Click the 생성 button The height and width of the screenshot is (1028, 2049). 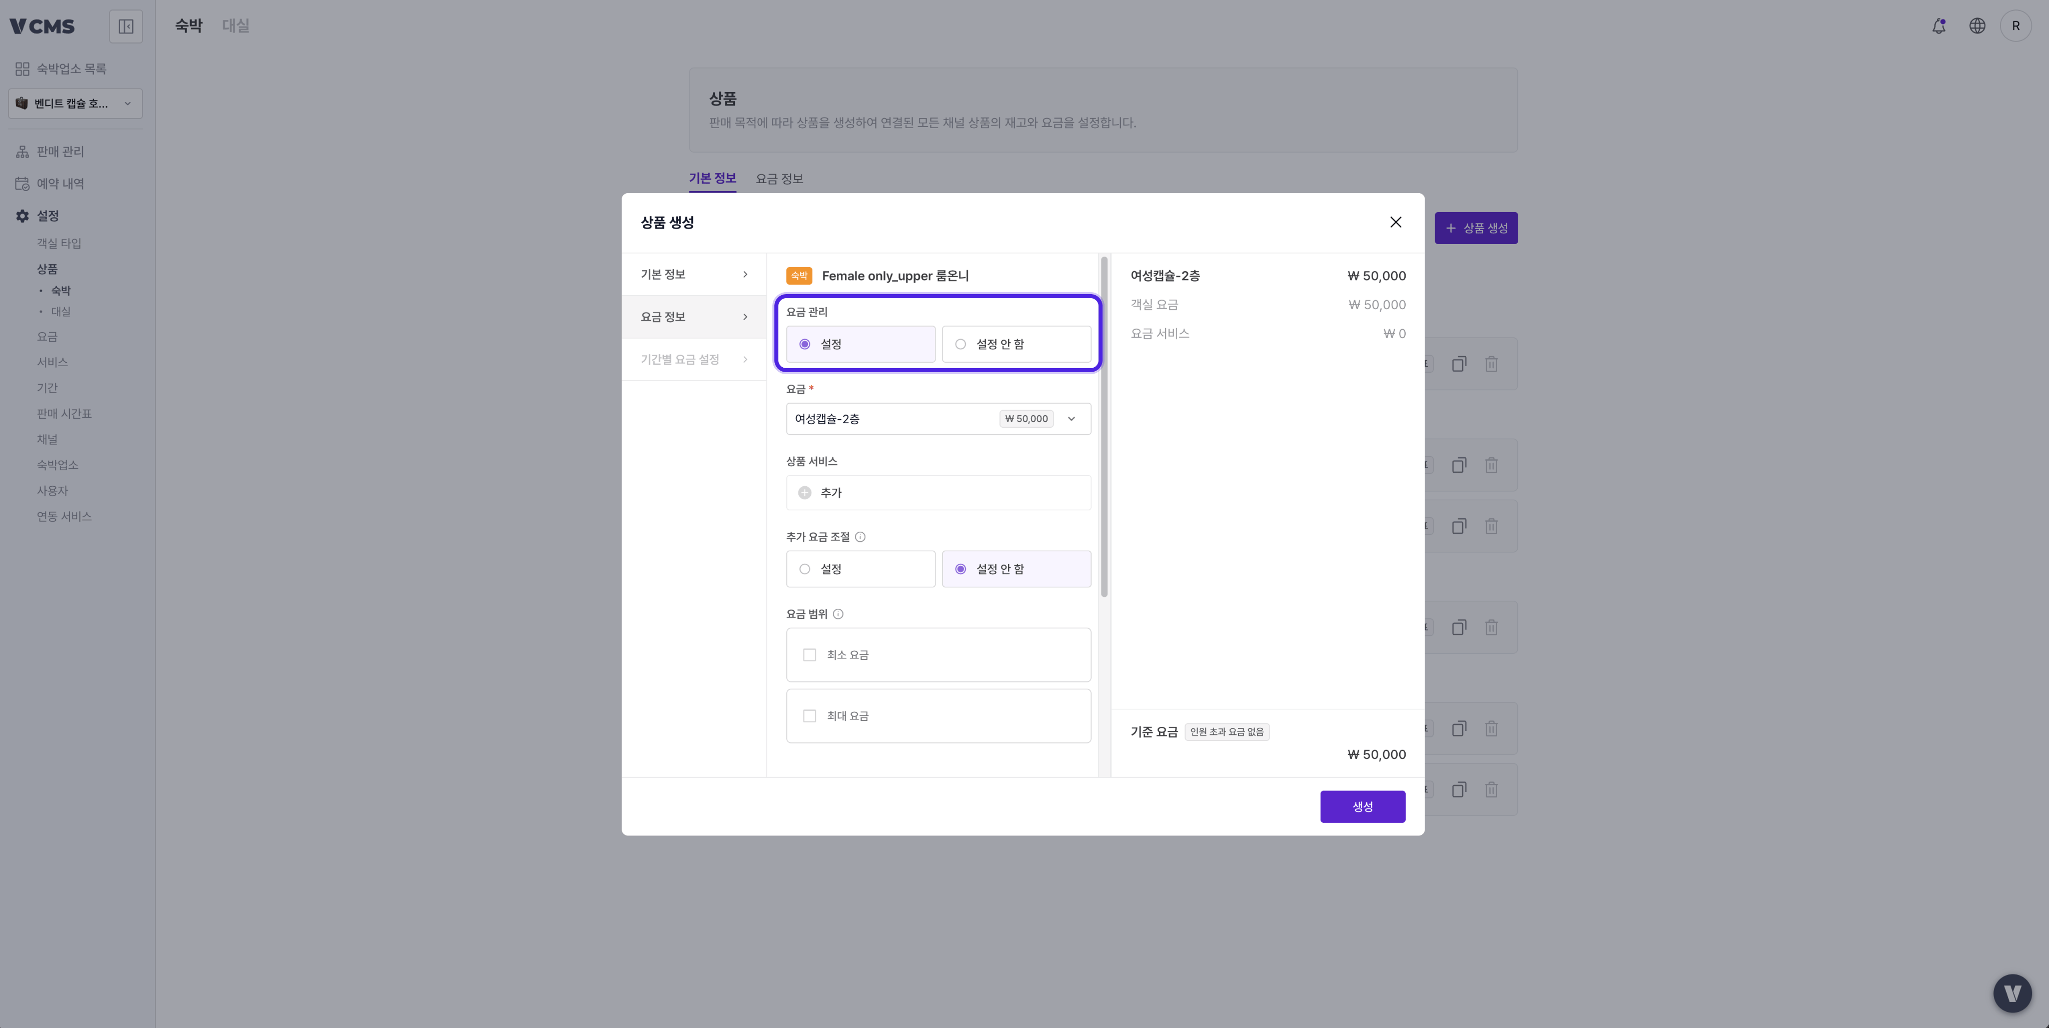point(1363,807)
